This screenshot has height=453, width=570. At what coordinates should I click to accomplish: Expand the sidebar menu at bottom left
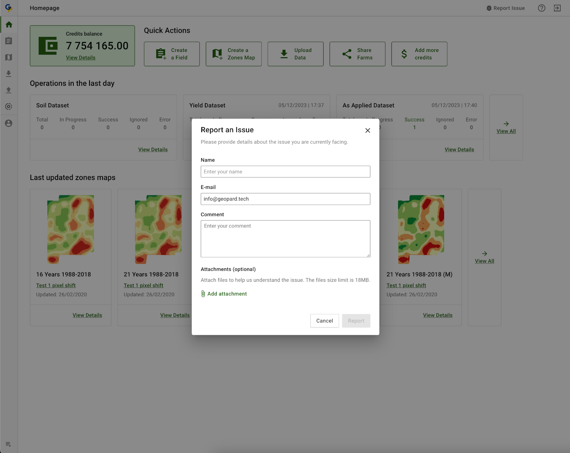pyautogui.click(x=8, y=444)
